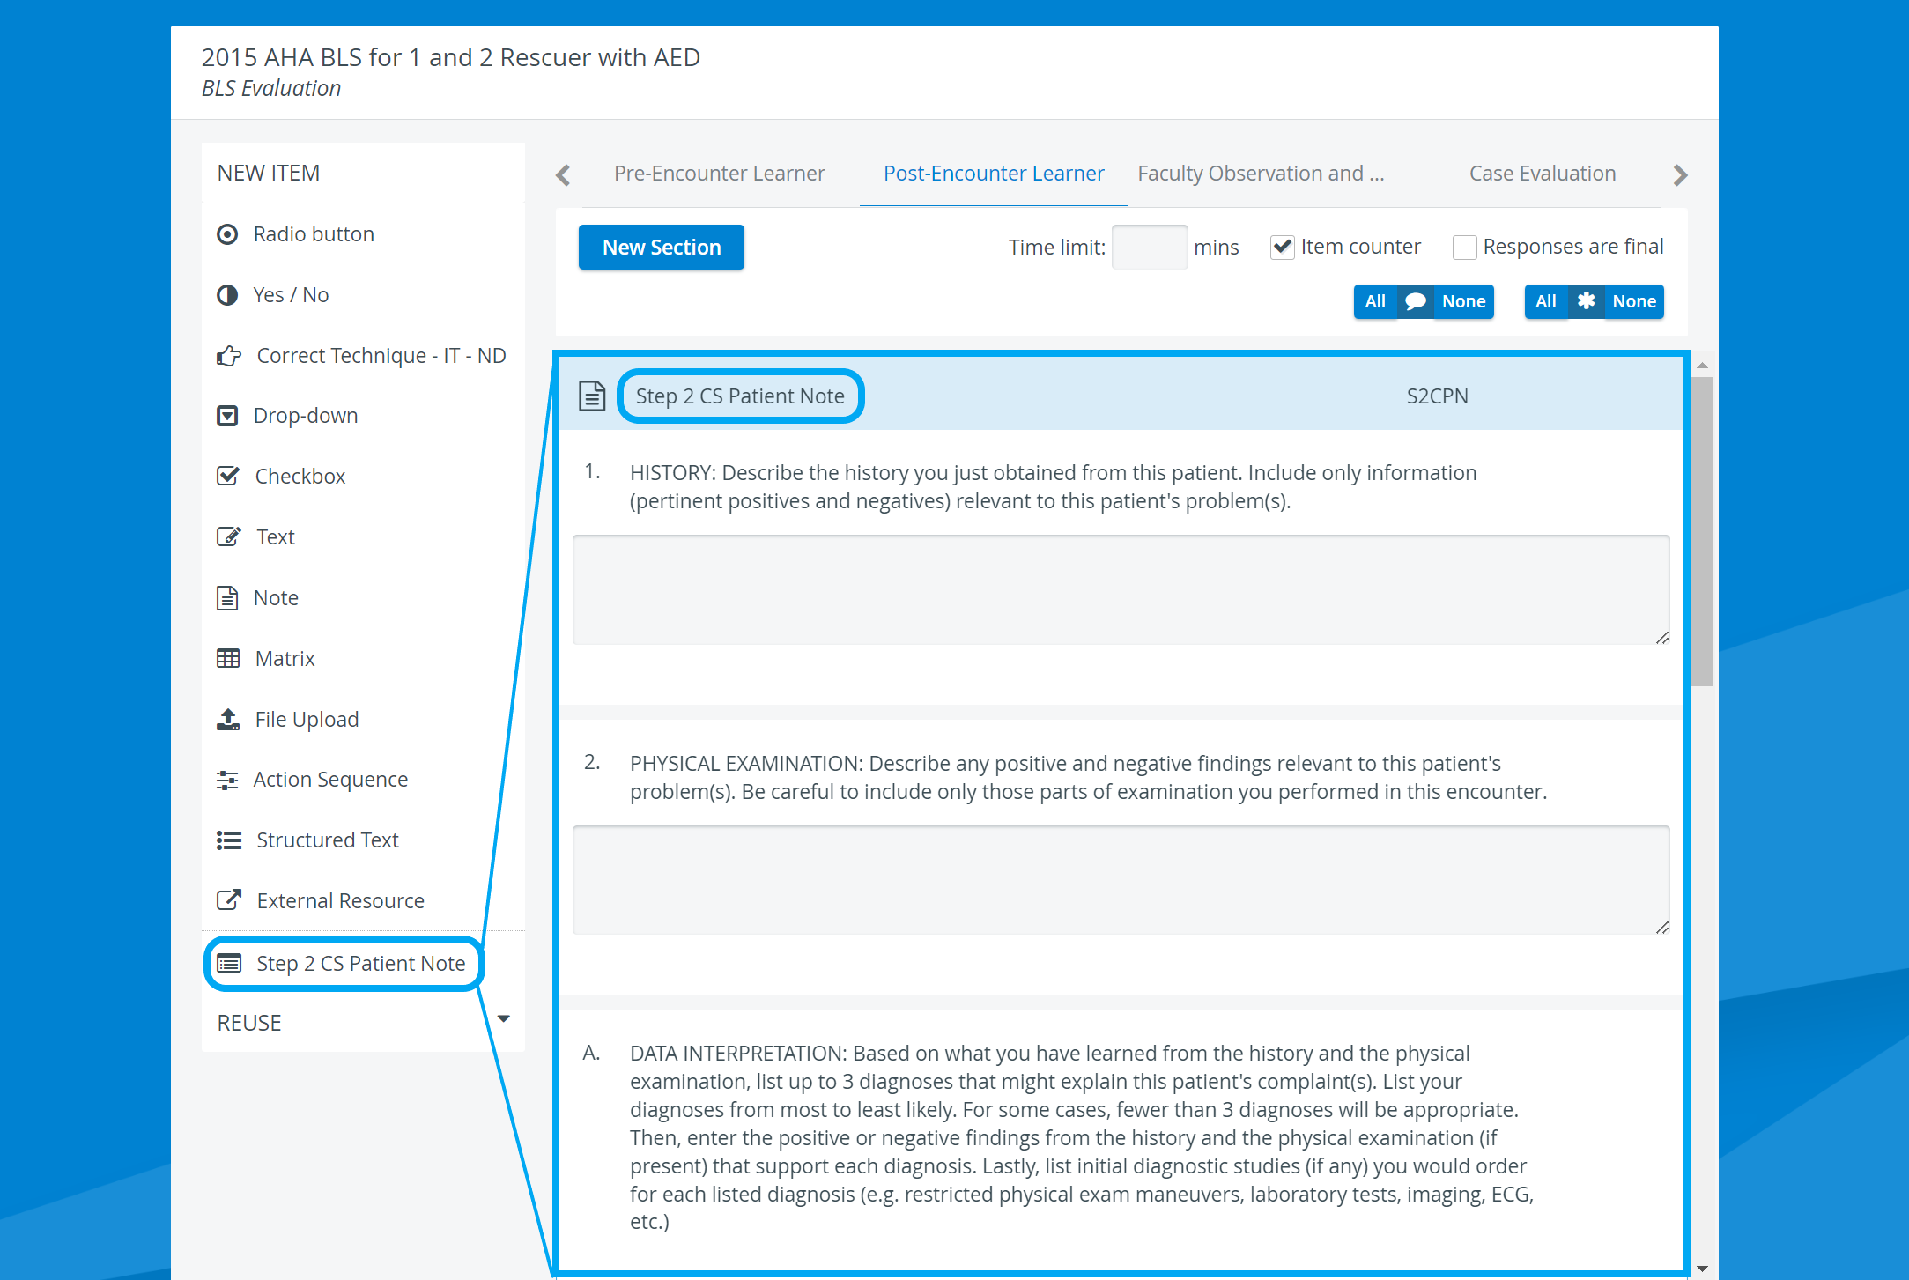Pick the Action Sequence sliders icon
Viewport: 1909px width, 1280px height.
(x=227, y=780)
